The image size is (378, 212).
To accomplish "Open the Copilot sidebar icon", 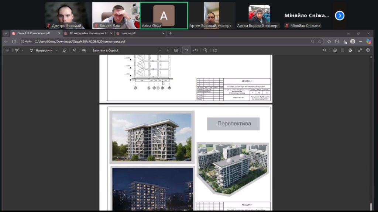I will [x=368, y=41].
